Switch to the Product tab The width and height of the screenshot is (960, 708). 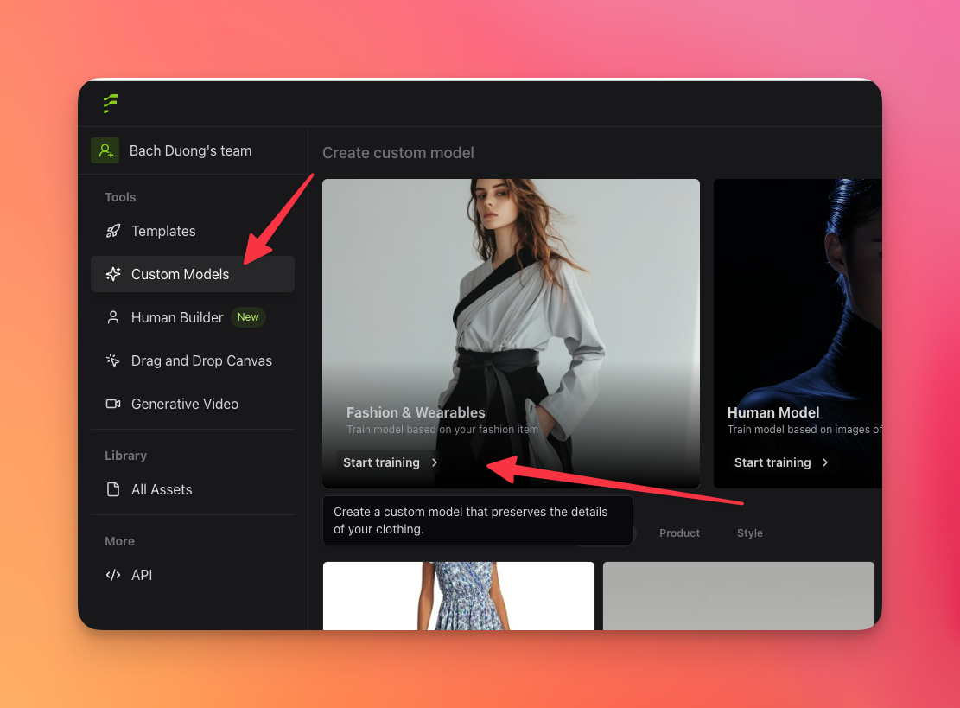point(679,533)
